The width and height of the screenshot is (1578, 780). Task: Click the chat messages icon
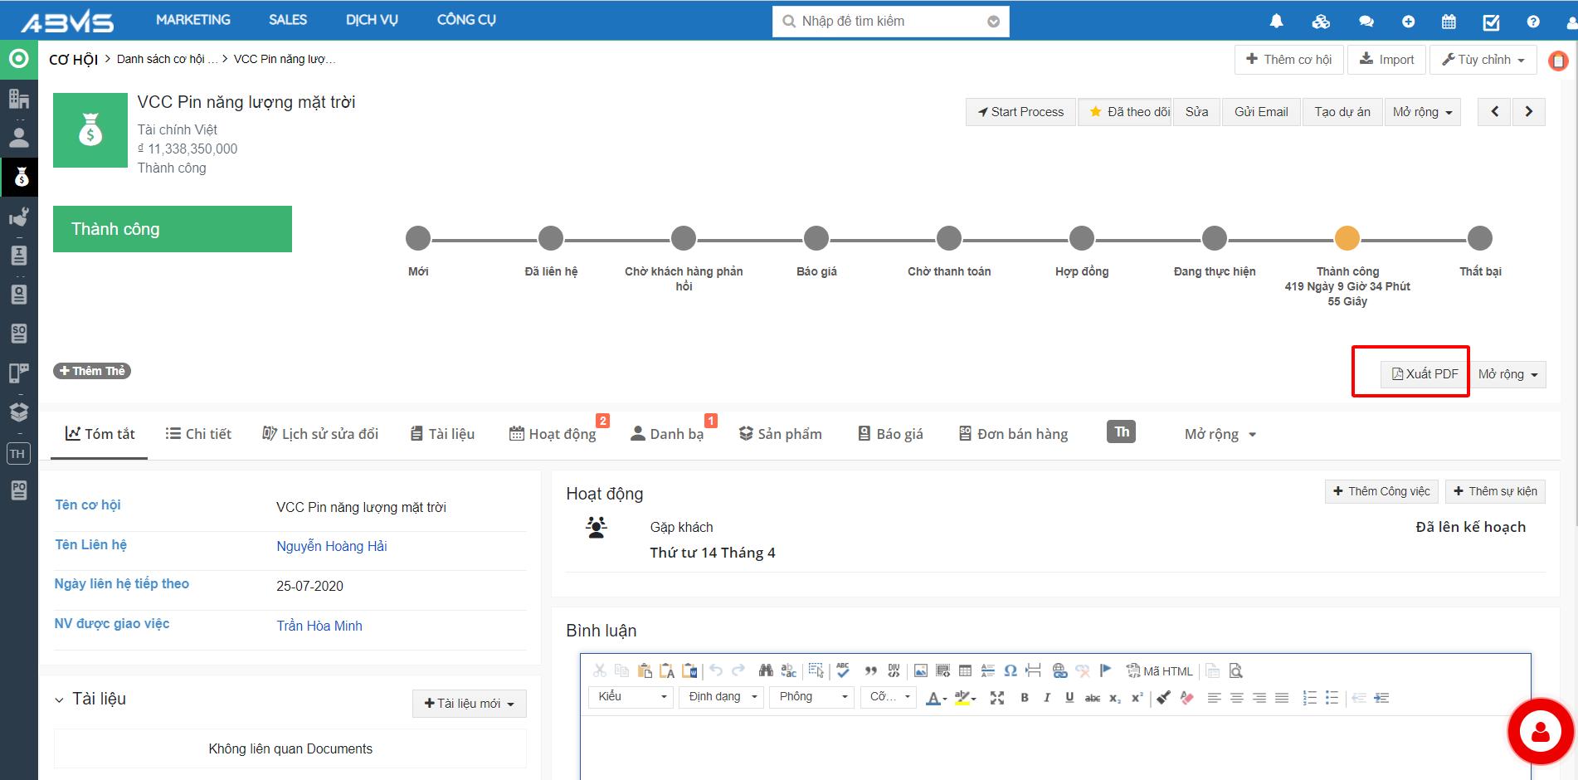pos(1366,22)
